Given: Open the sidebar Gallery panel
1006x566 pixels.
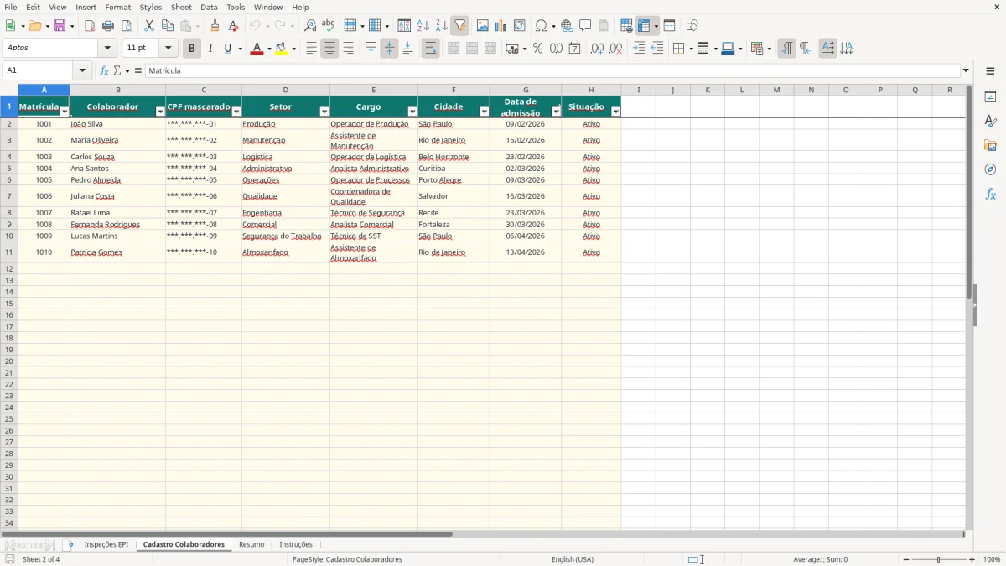Looking at the screenshot, I should click(x=990, y=145).
